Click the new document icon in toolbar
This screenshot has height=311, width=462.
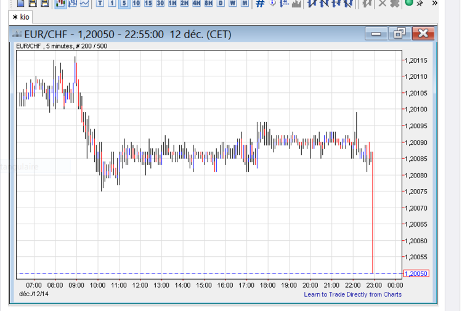point(21,4)
